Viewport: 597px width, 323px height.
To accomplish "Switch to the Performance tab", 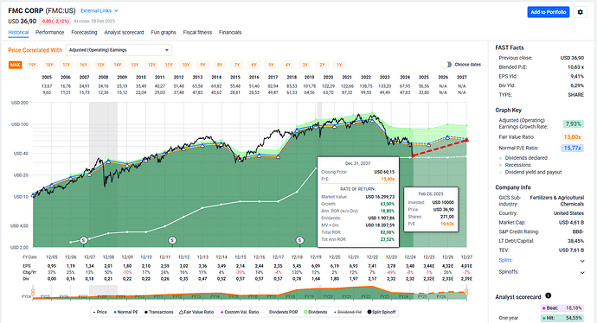I will [x=50, y=32].
